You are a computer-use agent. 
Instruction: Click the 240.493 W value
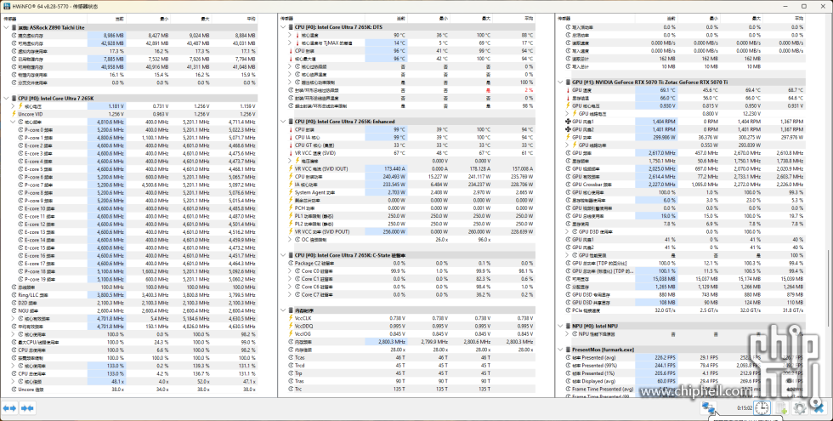(x=394, y=177)
